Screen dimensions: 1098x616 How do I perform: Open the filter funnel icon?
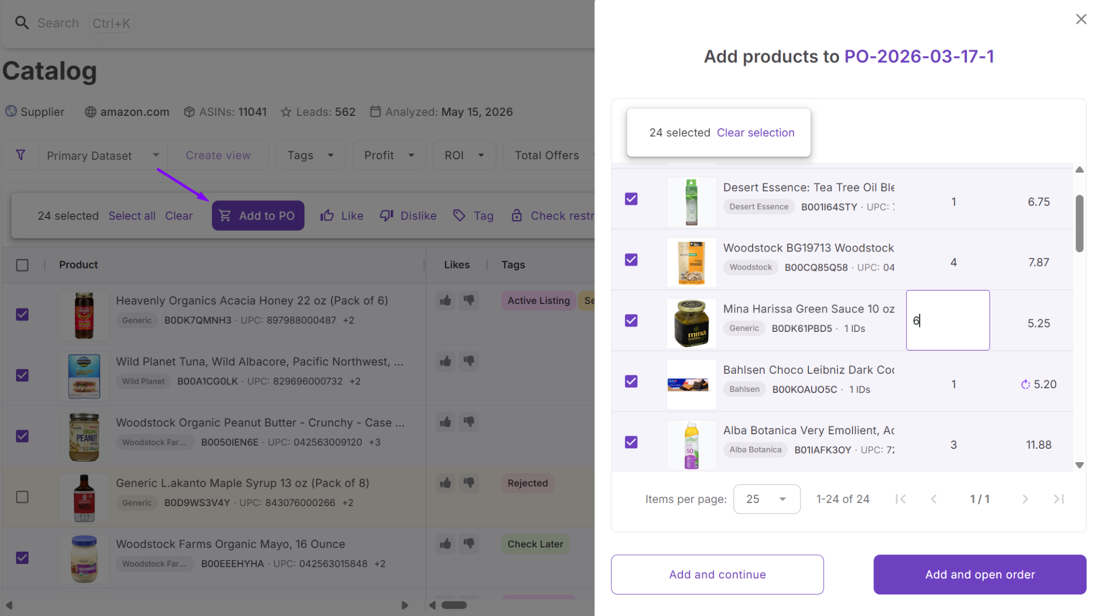[20, 155]
